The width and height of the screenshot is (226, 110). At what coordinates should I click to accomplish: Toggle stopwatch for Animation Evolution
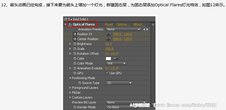[75, 68]
